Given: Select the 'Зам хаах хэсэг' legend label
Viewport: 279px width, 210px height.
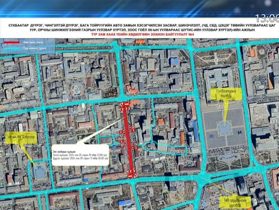Looking at the screenshot, I should click(x=31, y=42).
